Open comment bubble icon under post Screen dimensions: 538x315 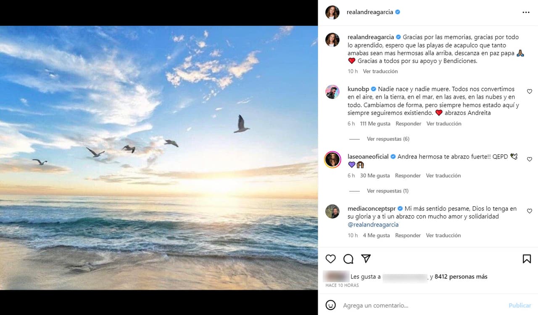coord(348,259)
